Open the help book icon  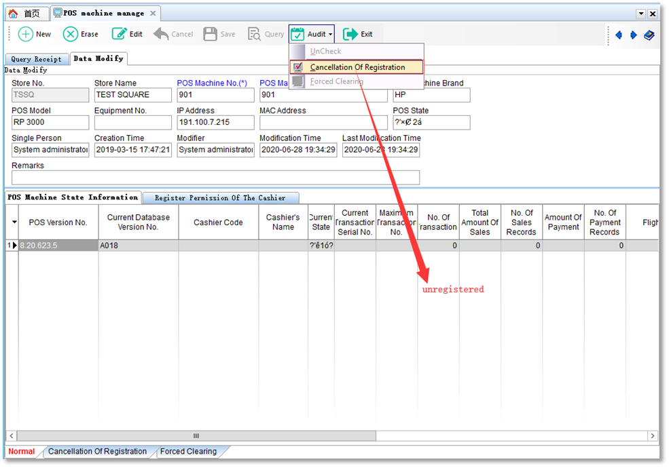(649, 35)
